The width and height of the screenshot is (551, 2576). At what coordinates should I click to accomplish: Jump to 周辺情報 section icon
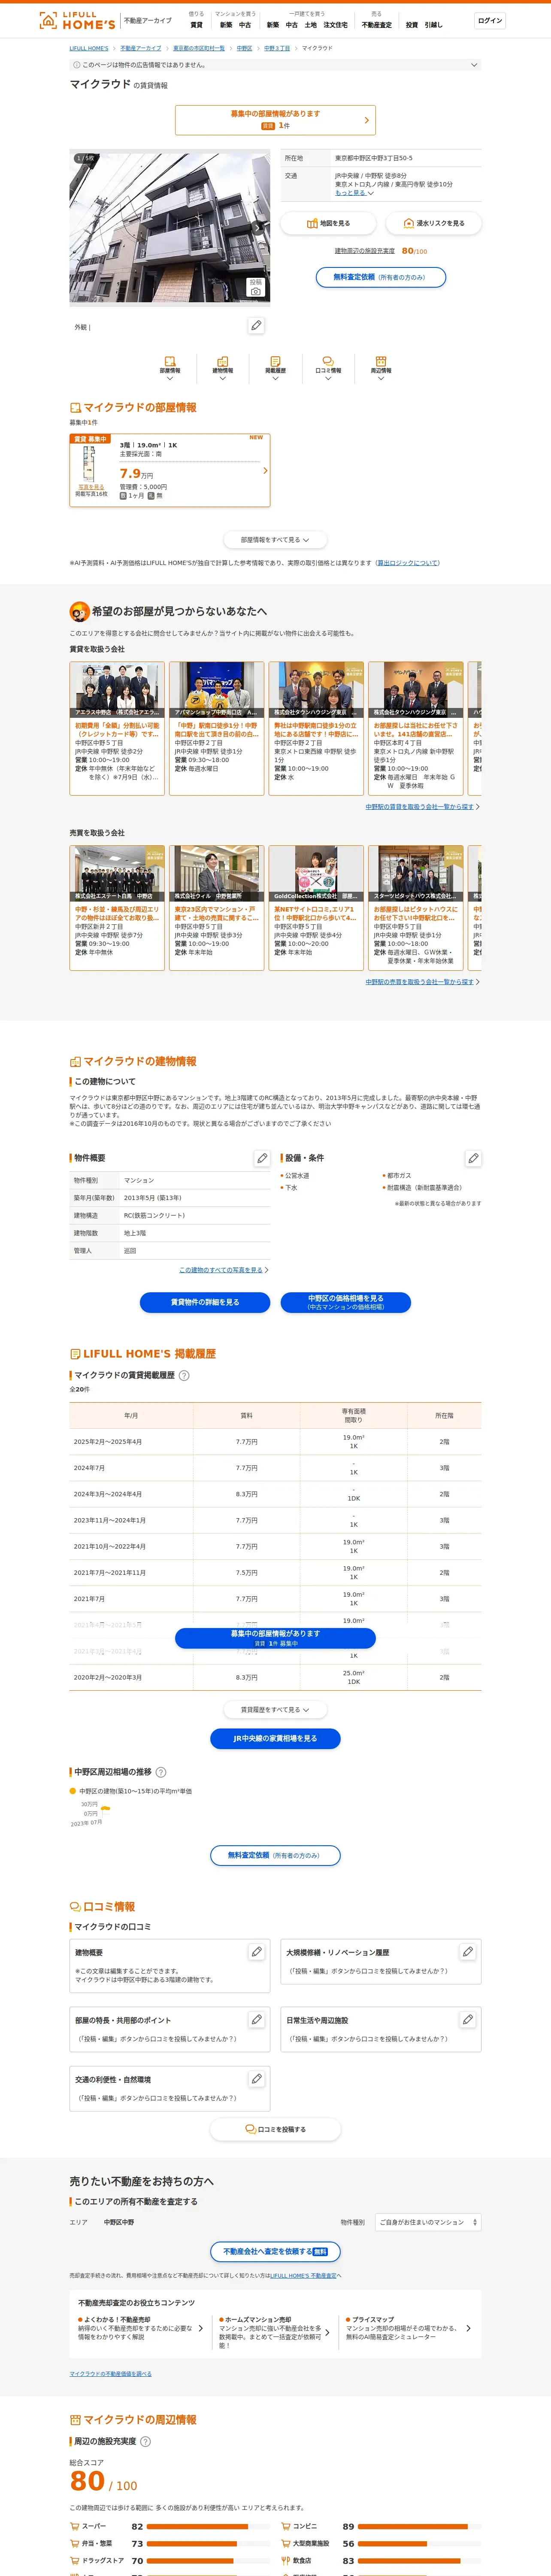pyautogui.click(x=381, y=367)
